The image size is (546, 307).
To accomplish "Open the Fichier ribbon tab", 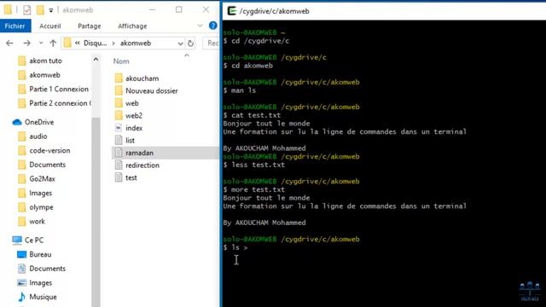I will coord(15,26).
